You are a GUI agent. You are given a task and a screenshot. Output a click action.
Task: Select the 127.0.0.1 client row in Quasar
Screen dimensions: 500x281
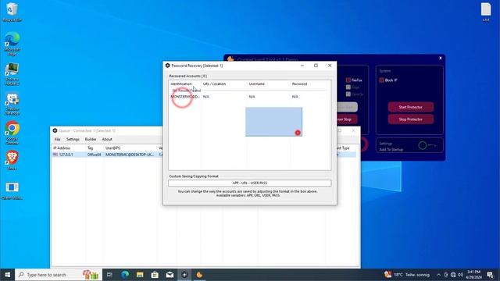point(204,155)
